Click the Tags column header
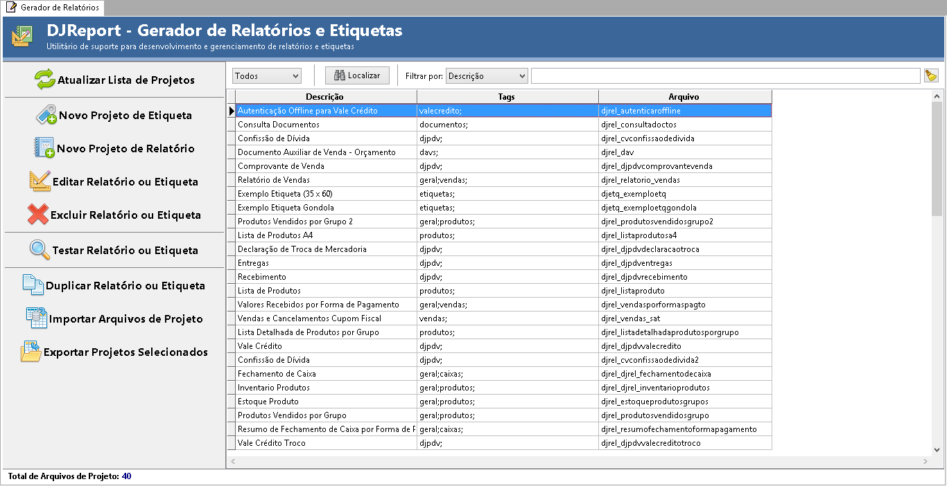 tap(507, 97)
